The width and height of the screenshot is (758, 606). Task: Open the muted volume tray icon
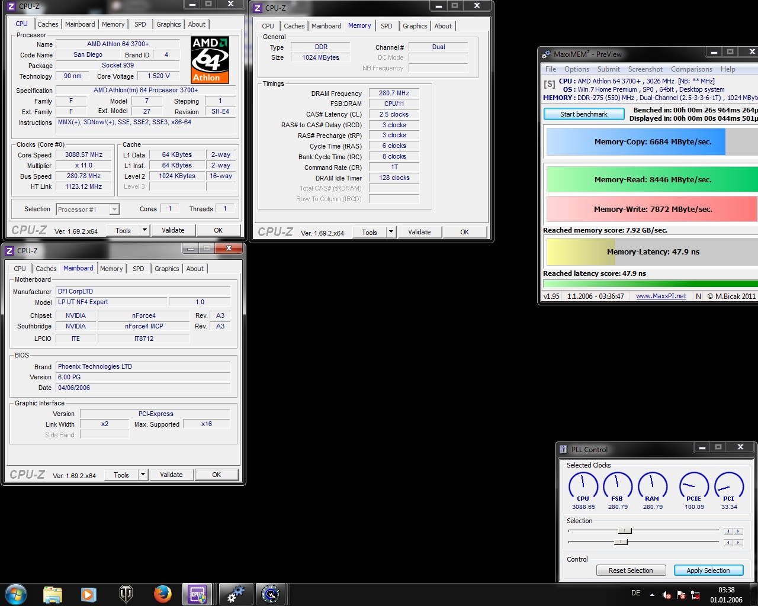pyautogui.click(x=667, y=595)
